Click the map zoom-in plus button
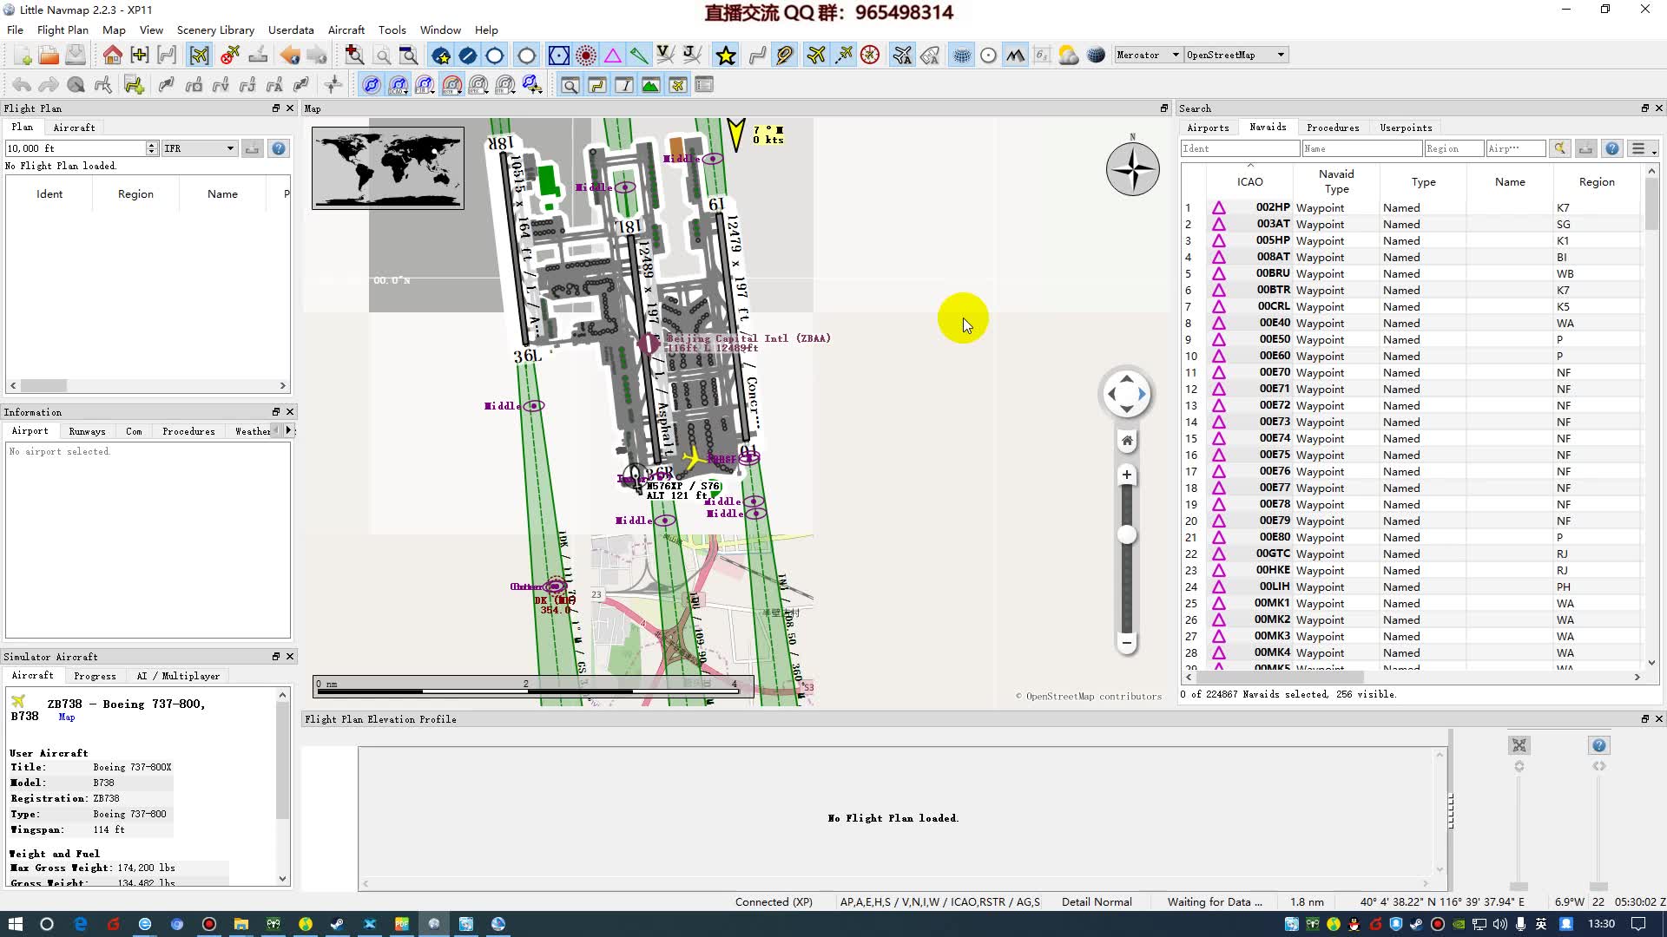1667x937 pixels. click(x=1126, y=475)
